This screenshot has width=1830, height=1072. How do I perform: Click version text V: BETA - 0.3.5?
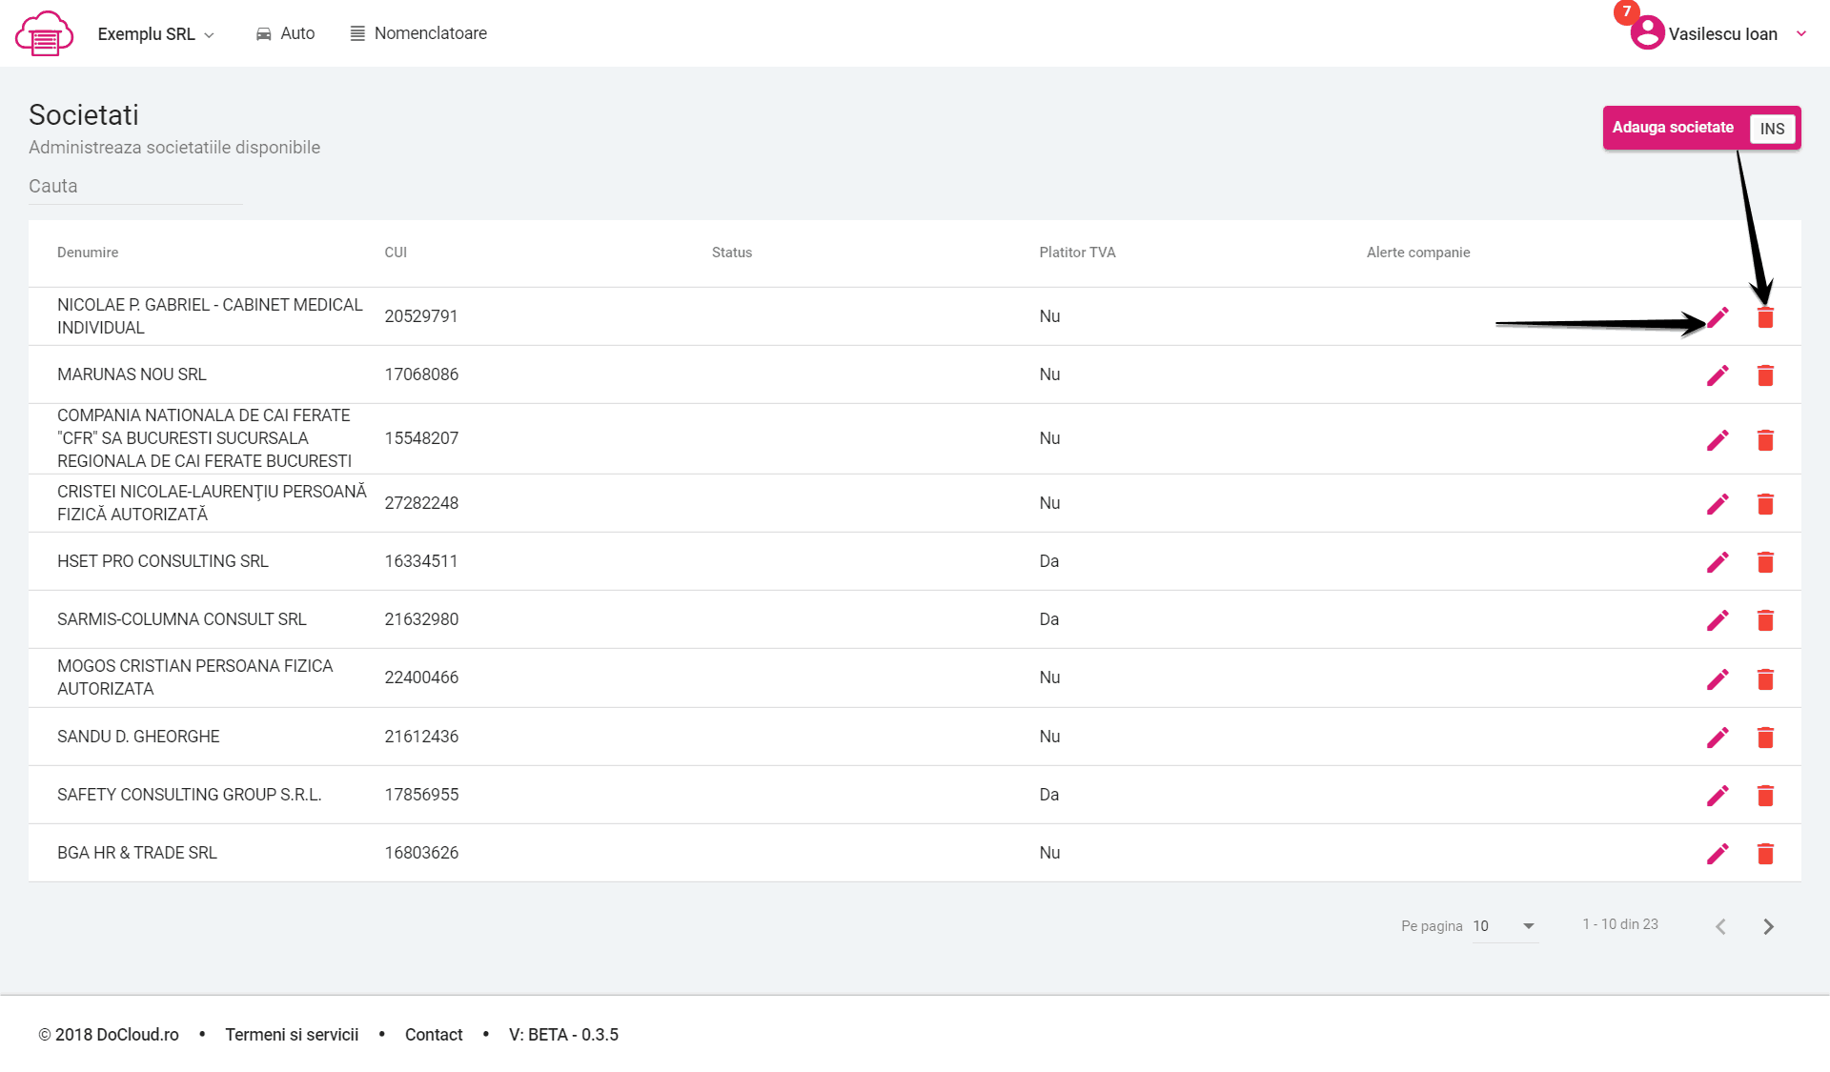[x=563, y=1035]
